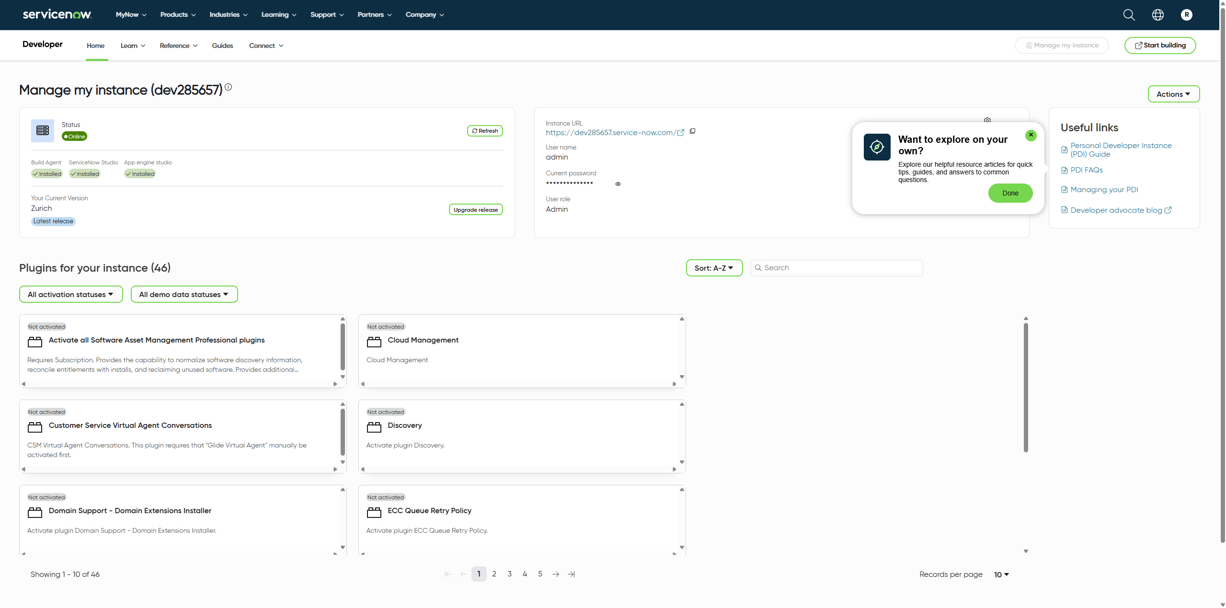The height and width of the screenshot is (608, 1226).
Task: Open the user avatar menu
Action: [x=1187, y=14]
